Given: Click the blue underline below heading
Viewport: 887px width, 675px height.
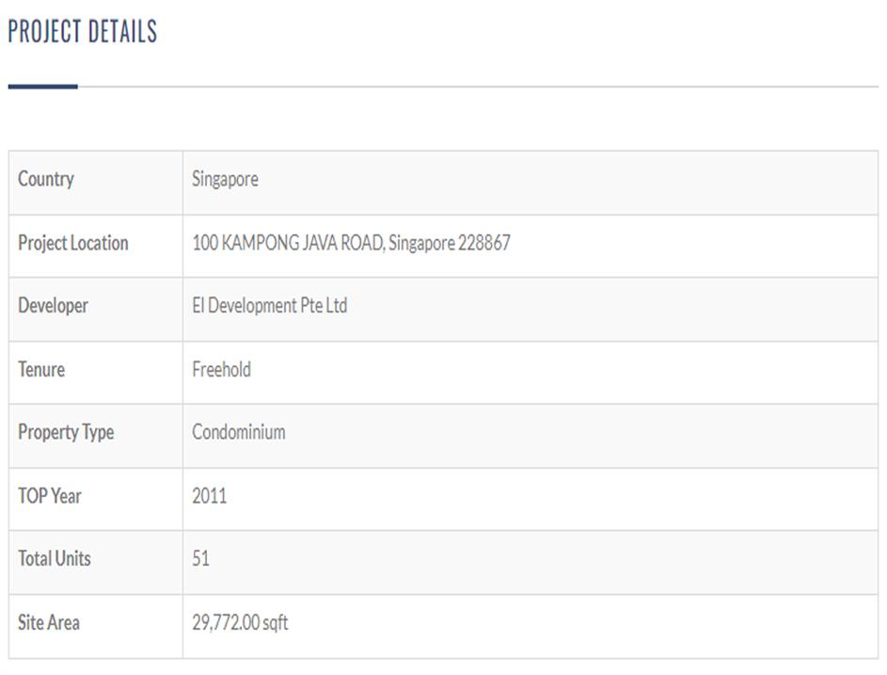Looking at the screenshot, I should [42, 87].
